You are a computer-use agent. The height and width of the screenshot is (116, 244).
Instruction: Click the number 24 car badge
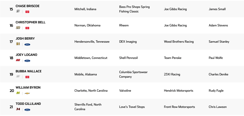(x=18, y=93)
